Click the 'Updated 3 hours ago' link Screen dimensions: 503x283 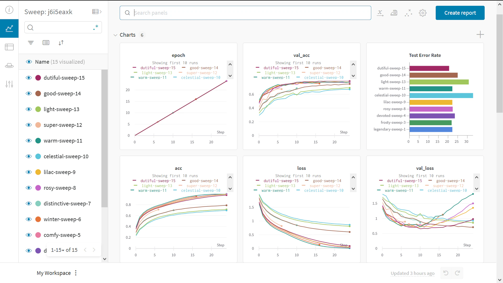tap(413, 273)
